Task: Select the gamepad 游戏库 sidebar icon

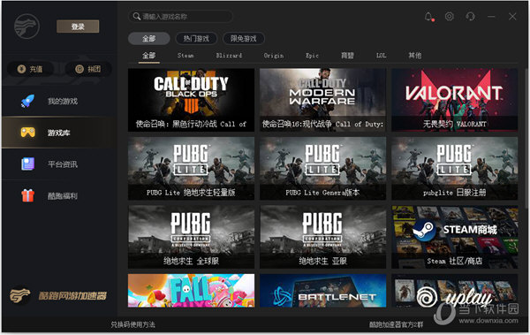Action: coord(27,133)
